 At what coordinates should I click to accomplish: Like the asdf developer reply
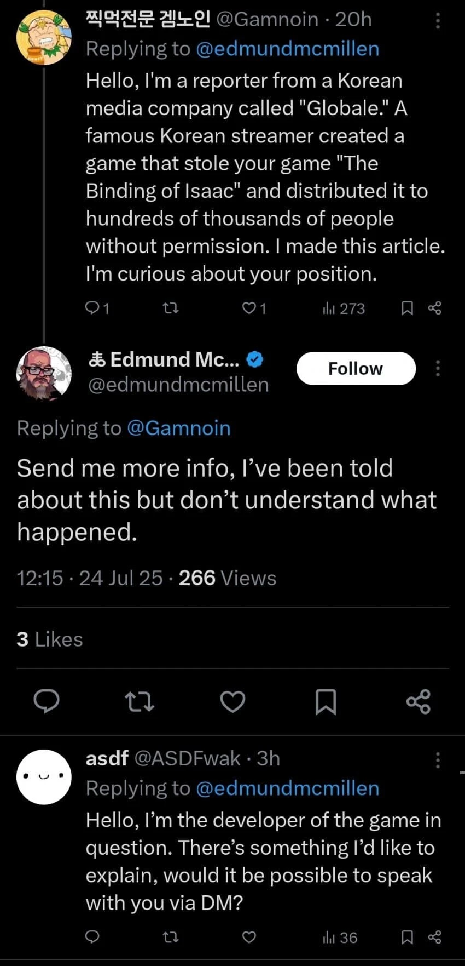(x=249, y=938)
